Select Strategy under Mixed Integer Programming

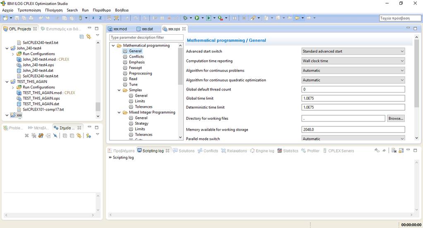(x=141, y=123)
